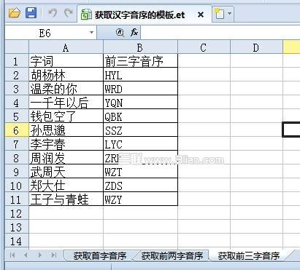300x270 pixels.
Task: Click cell containing 前三字音序
Action: tap(140, 60)
